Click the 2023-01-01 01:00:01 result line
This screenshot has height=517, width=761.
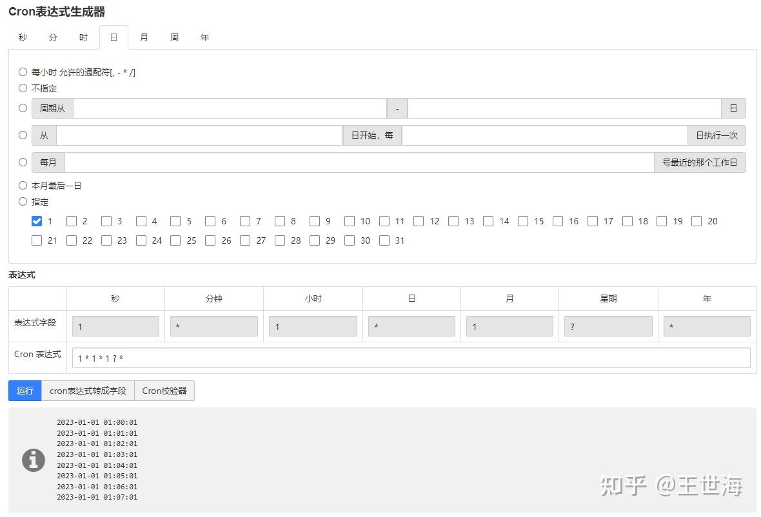(97, 422)
